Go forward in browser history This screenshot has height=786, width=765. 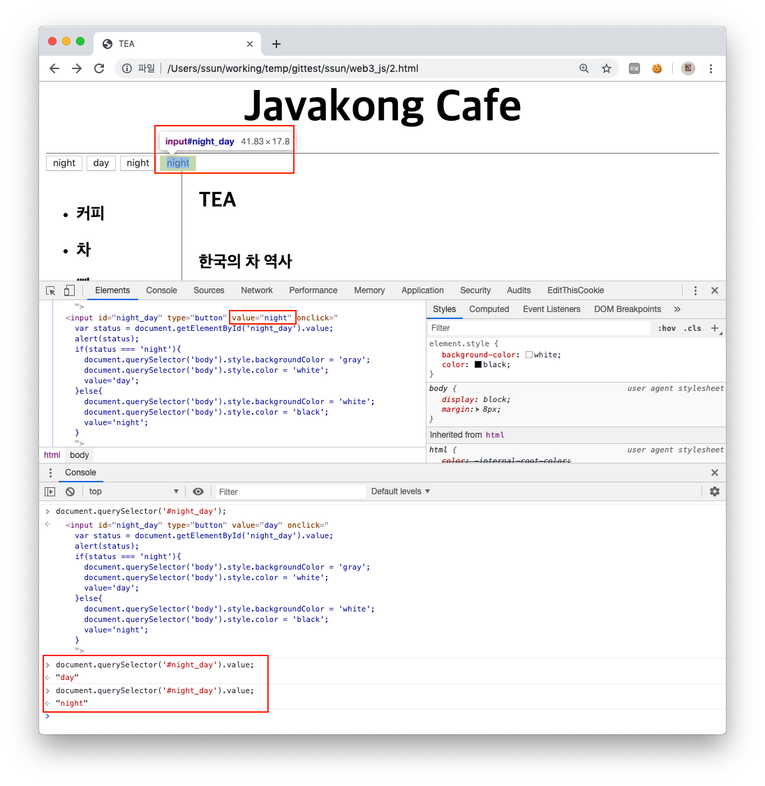click(77, 68)
